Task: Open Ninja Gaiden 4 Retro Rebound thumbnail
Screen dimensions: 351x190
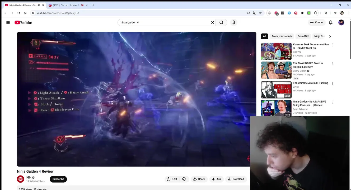Action: coord(276,108)
